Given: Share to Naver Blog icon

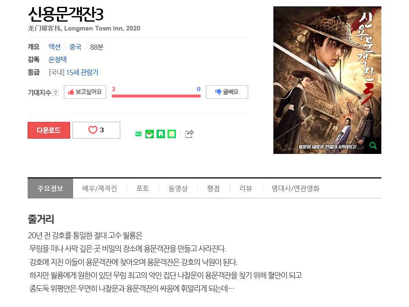Looking at the screenshot, I should (x=138, y=134).
